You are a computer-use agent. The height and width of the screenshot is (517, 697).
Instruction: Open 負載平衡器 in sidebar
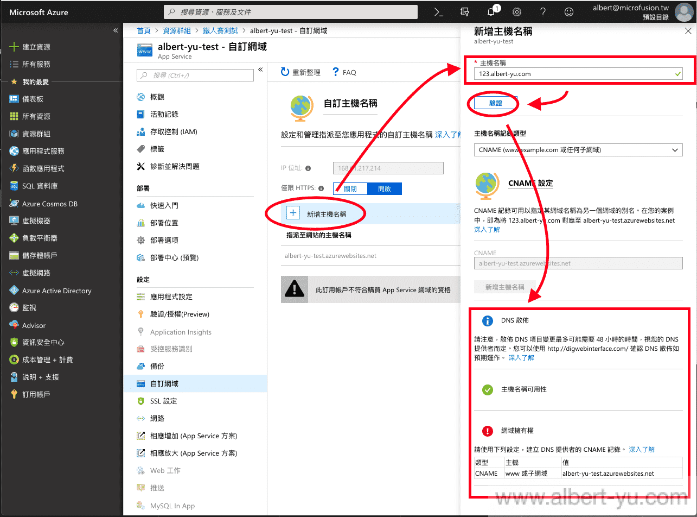pos(40,238)
